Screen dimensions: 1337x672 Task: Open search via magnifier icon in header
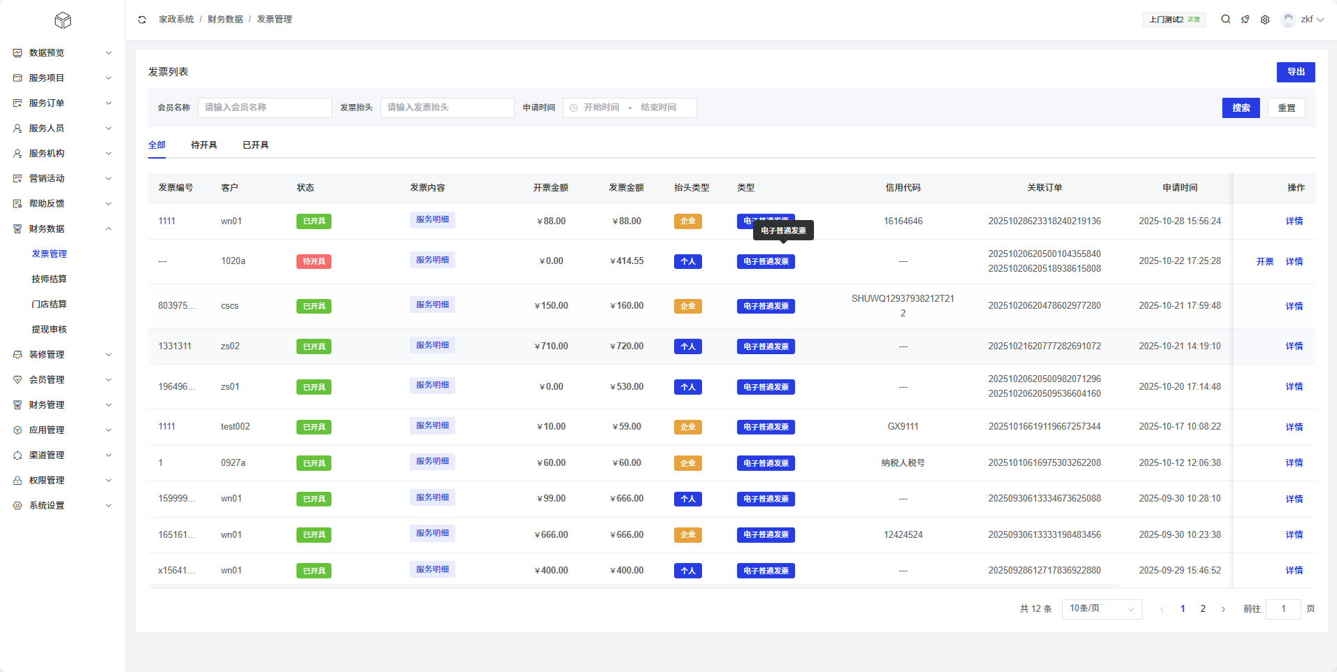(x=1226, y=20)
